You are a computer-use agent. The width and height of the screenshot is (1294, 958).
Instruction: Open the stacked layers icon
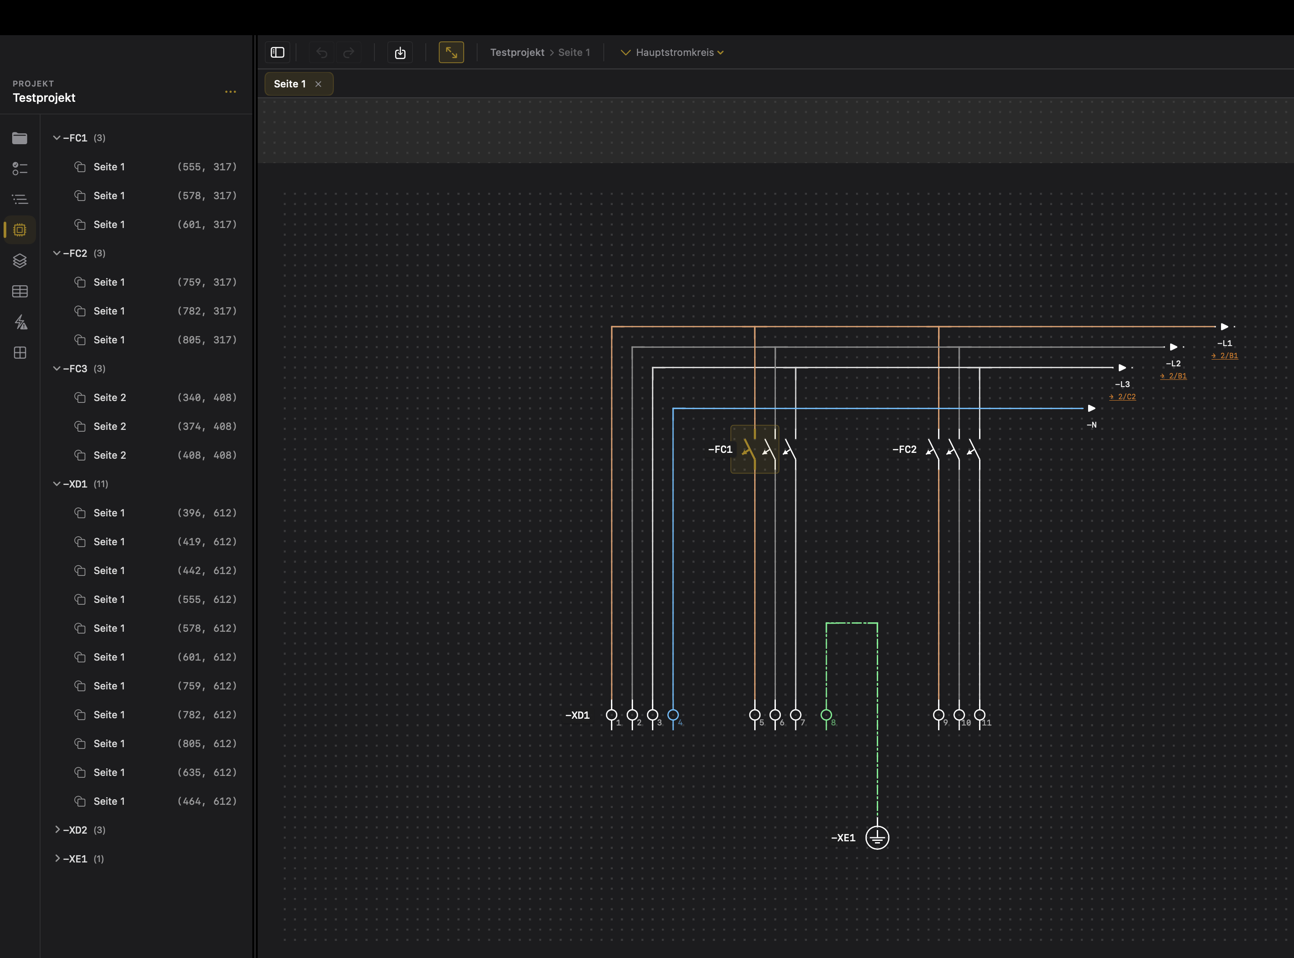[20, 261]
